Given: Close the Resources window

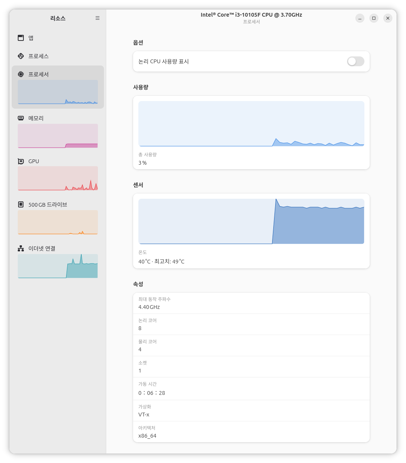Looking at the screenshot, I should (388, 18).
